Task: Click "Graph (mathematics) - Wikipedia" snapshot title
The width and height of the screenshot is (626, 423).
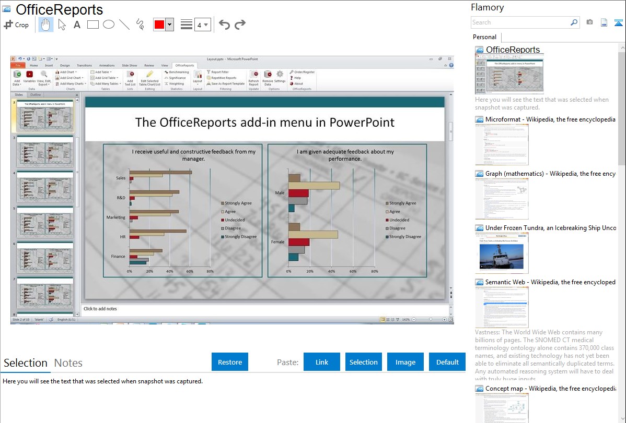Action: coord(551,174)
